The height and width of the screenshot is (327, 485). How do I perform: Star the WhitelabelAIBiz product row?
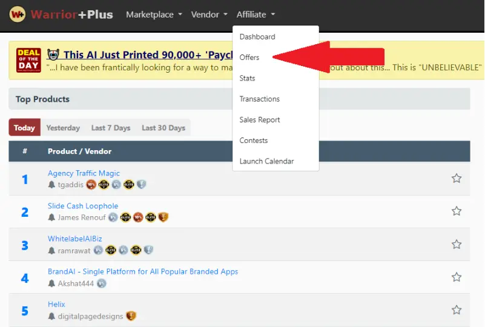[x=457, y=244]
